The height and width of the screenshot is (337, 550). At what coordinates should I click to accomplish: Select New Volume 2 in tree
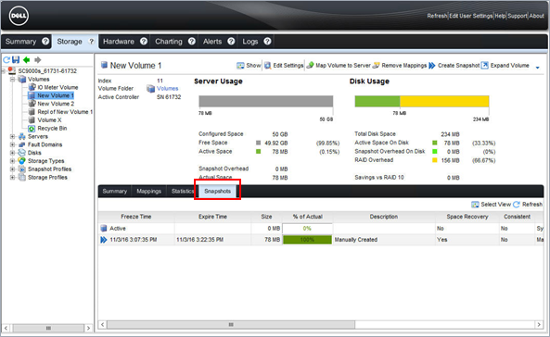tap(56, 104)
